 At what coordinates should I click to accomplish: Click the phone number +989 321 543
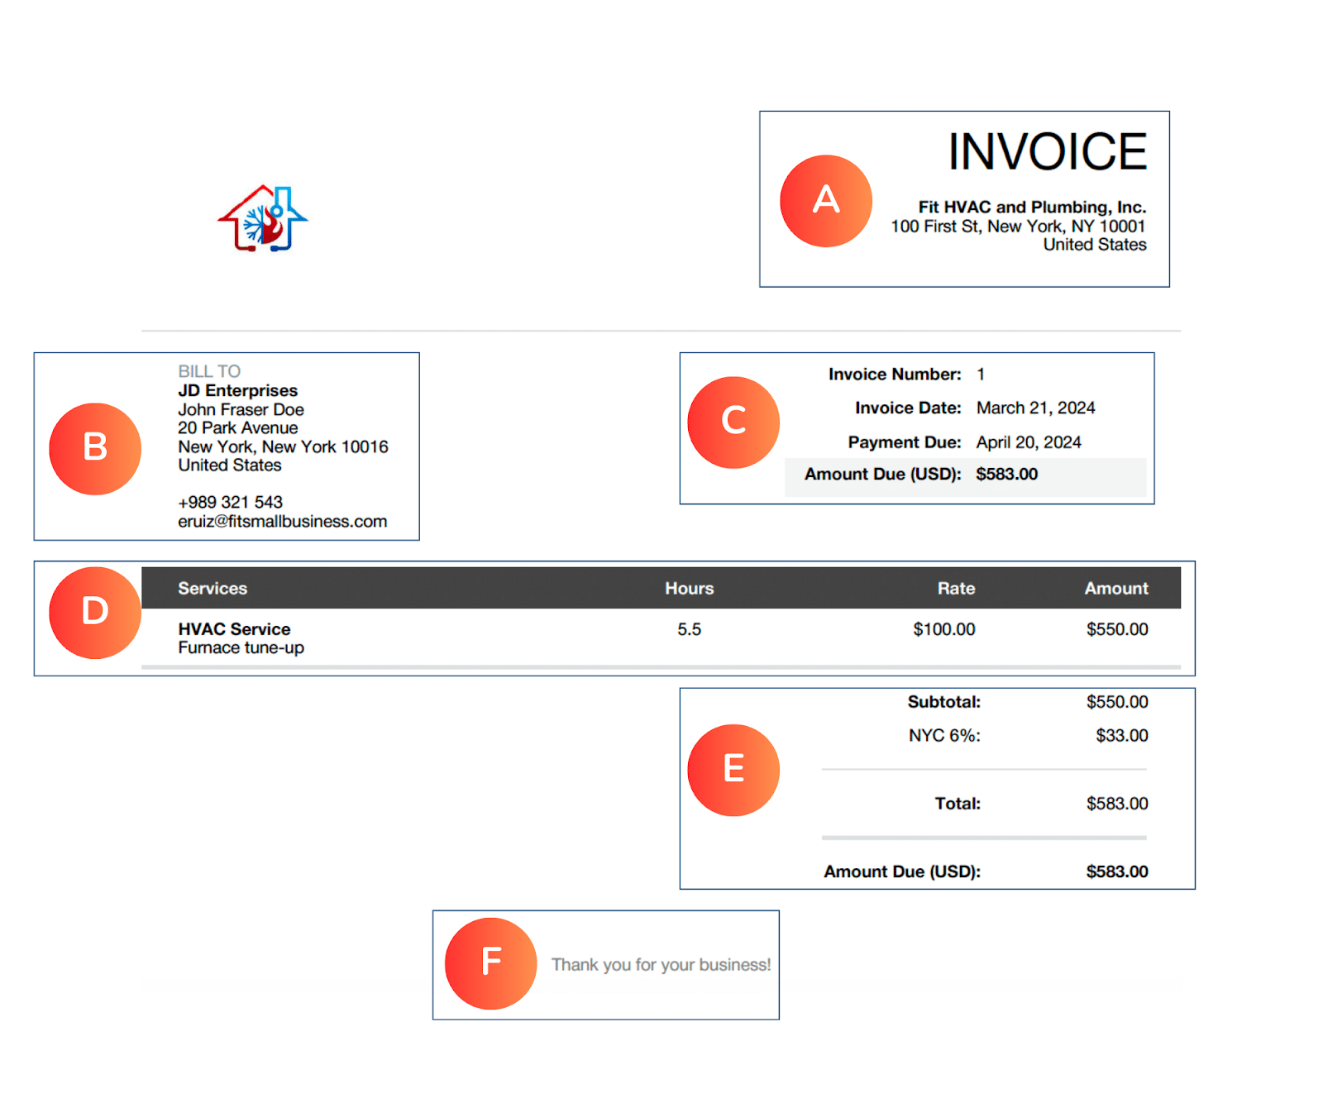[x=229, y=502]
